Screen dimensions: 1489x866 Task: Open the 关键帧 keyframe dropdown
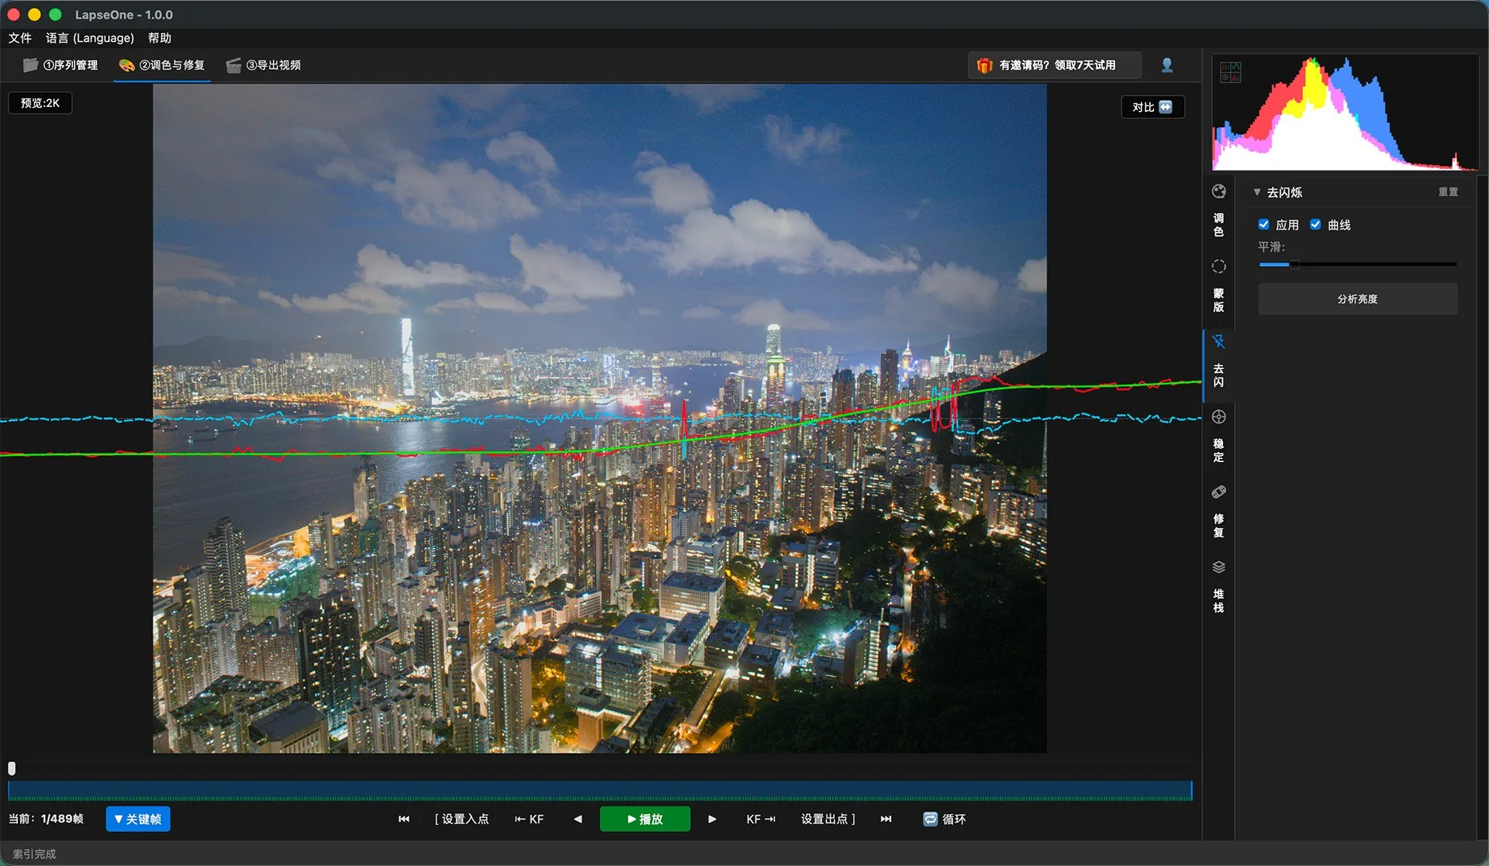click(138, 819)
